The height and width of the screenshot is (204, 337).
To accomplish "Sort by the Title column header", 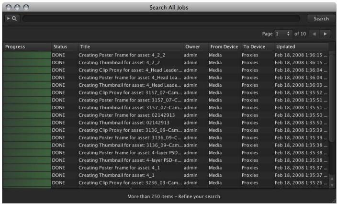I will coord(131,46).
